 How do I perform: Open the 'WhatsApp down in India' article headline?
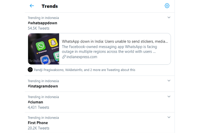pyautogui.click(x=115, y=41)
